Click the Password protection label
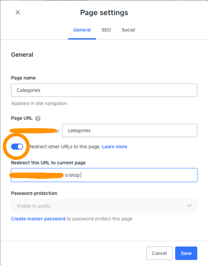Viewport: 208px width, 265px height. [x=34, y=193]
